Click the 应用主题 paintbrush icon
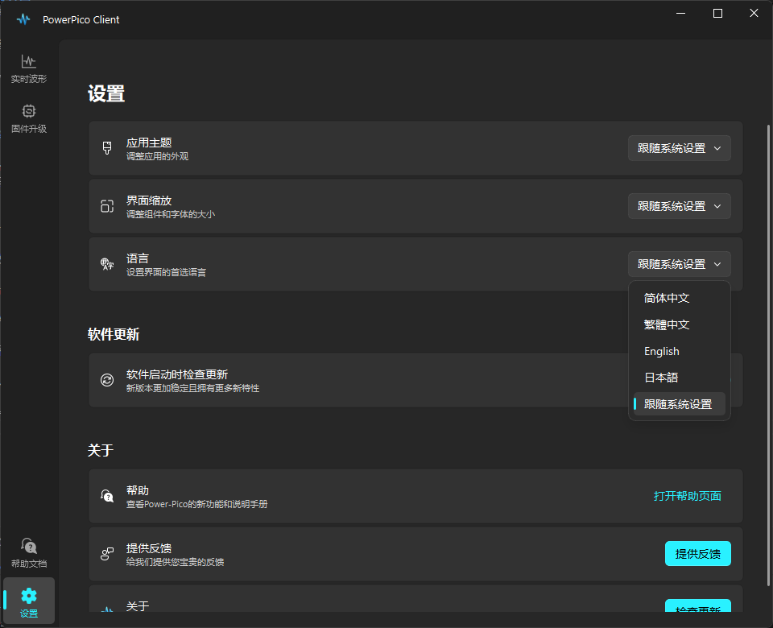 point(107,148)
